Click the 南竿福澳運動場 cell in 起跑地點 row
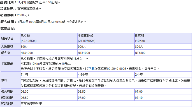 tap(106, 104)
